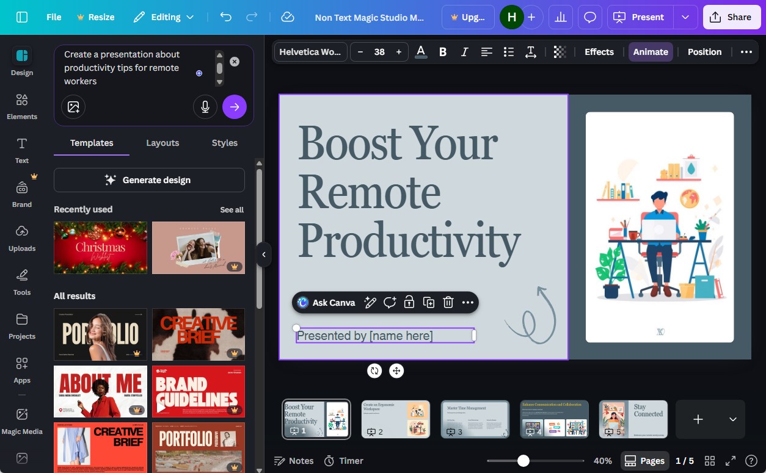Duplicate the selected element
This screenshot has width=766, height=473.
429,302
